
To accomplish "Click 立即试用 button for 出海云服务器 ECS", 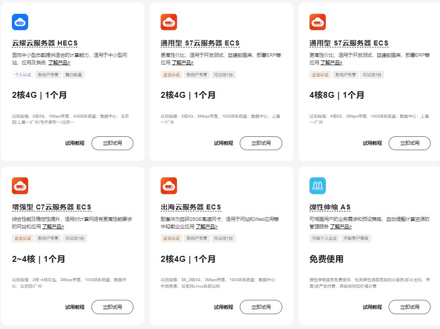I will [x=261, y=307].
